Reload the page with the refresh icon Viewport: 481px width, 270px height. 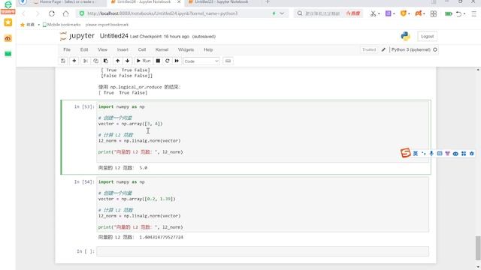[x=52, y=13]
